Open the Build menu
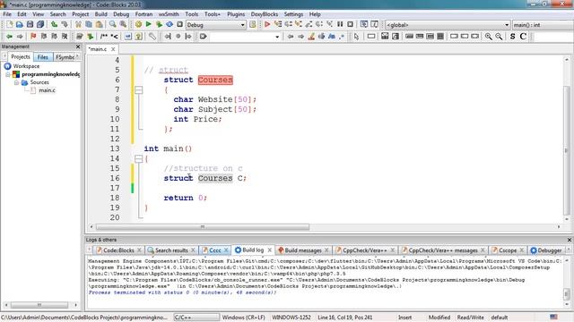 pyautogui.click(x=100, y=14)
